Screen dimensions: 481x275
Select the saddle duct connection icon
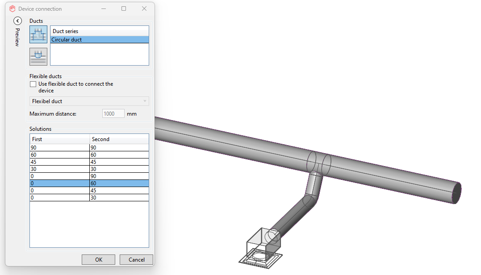pyautogui.click(x=38, y=57)
